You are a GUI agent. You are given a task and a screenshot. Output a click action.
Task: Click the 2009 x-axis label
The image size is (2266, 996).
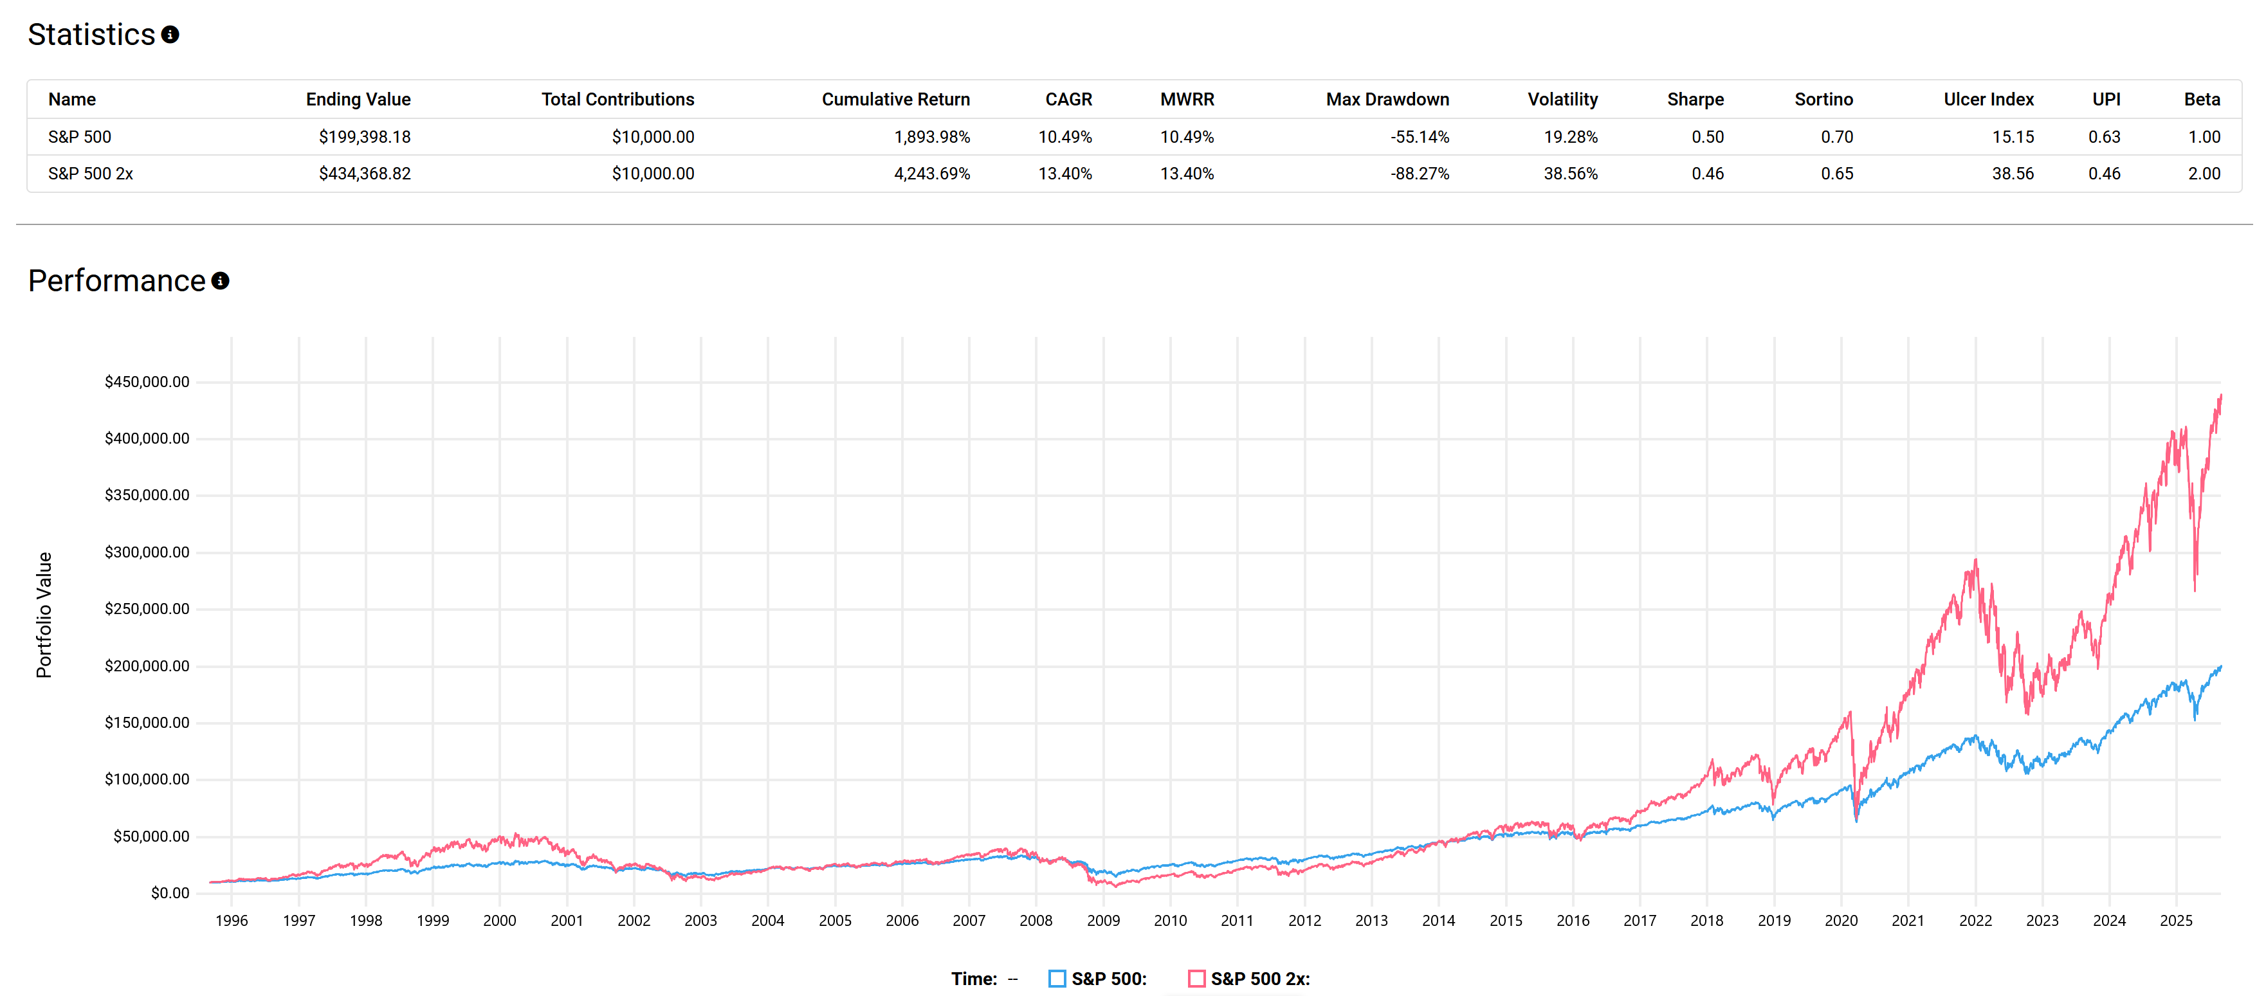click(x=1103, y=920)
